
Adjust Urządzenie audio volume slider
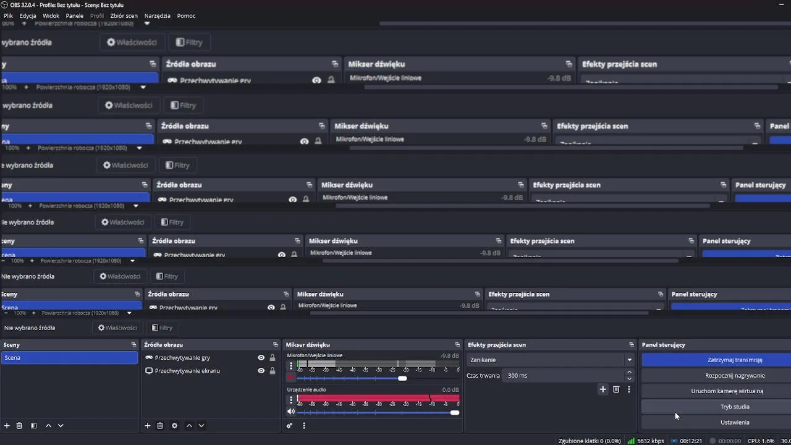click(x=378, y=412)
